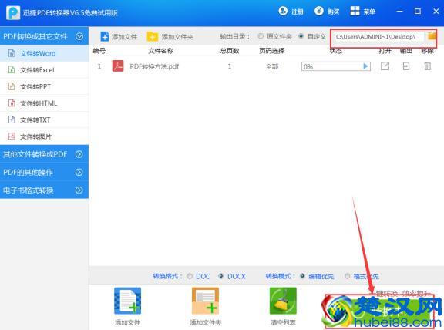Choose DOCX conversion format
Viewport: 444px width, 330px height.
pos(221,276)
